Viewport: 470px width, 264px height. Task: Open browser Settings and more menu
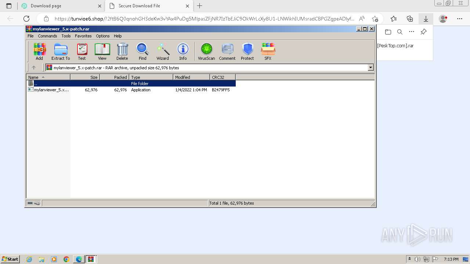click(x=460, y=19)
